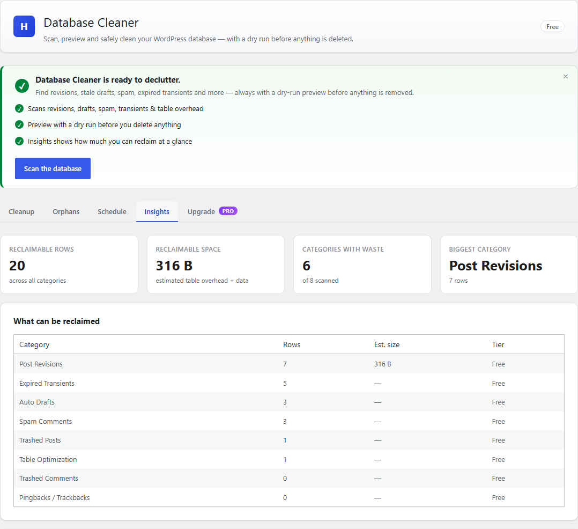578x529 pixels.
Task: Select the Insights tab
Action: (x=157, y=212)
